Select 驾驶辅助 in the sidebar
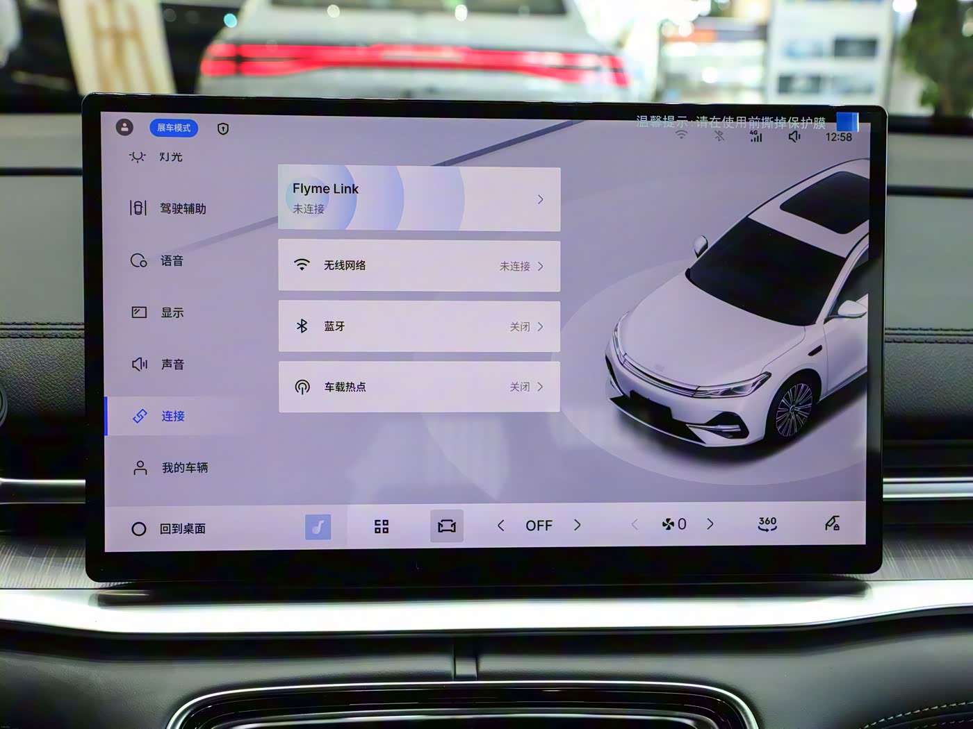 [182, 208]
